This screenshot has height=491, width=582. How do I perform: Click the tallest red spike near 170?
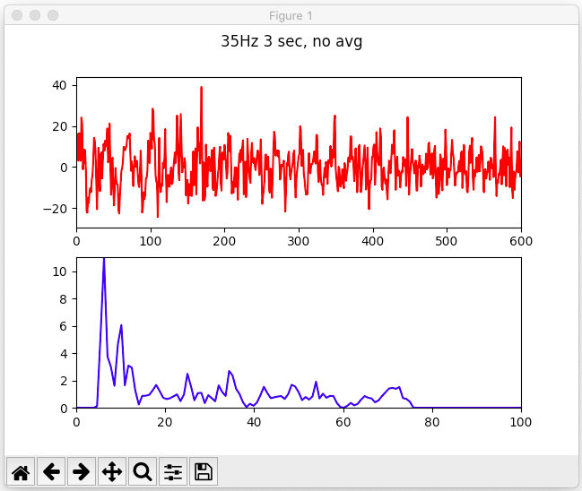(202, 88)
